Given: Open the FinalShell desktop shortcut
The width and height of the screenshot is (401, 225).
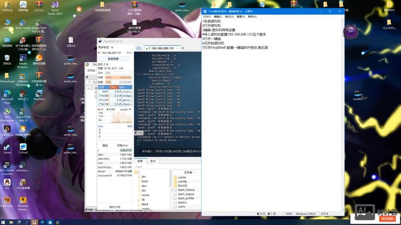Looking at the screenshot, I should click(x=39, y=95).
